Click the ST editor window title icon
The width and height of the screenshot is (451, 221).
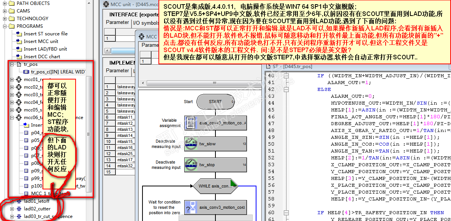(268, 67)
